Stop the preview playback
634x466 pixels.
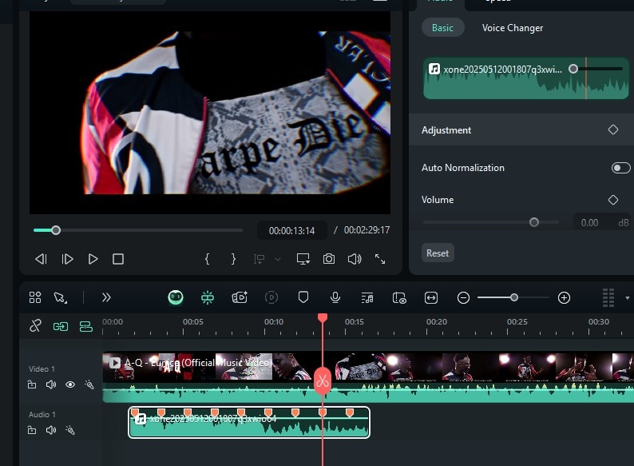[118, 259]
